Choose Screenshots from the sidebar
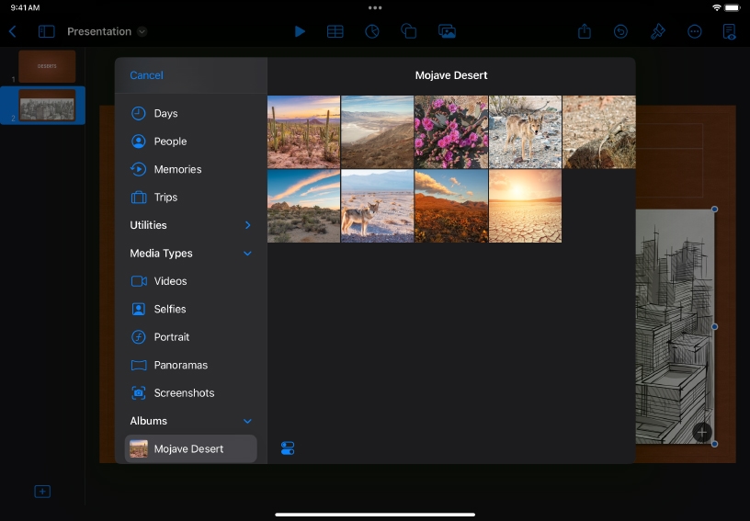750x521 pixels. point(183,392)
